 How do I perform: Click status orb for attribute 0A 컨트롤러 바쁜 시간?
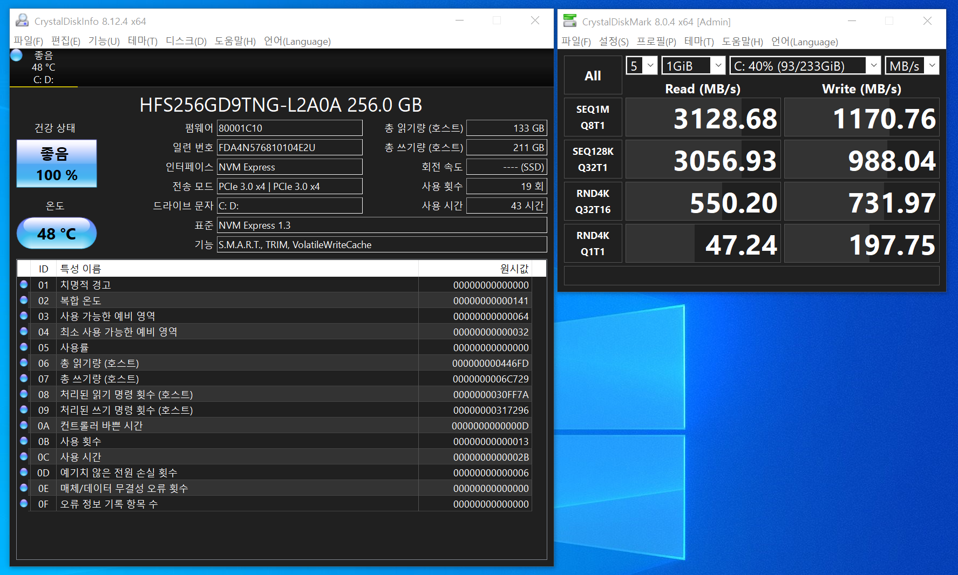pos(24,425)
